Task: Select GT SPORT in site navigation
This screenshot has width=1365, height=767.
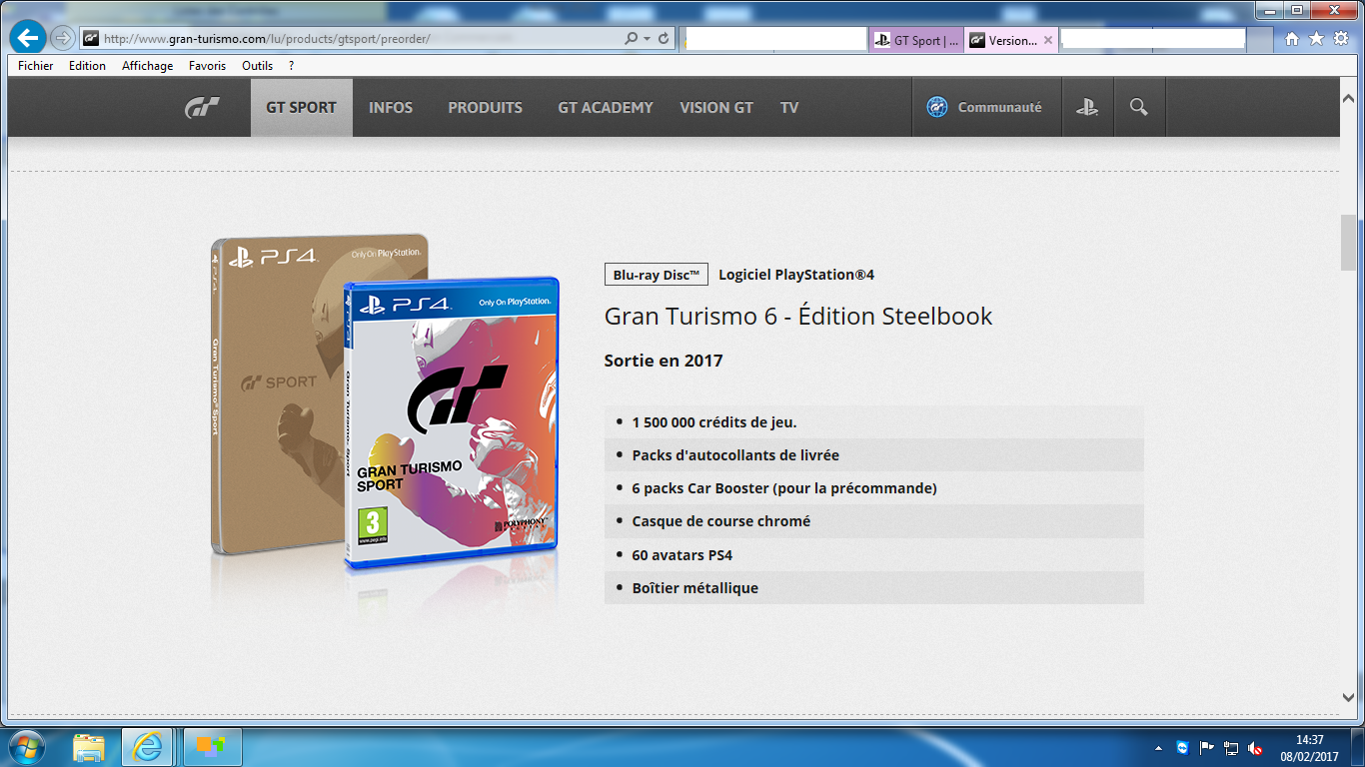Action: coord(301,108)
